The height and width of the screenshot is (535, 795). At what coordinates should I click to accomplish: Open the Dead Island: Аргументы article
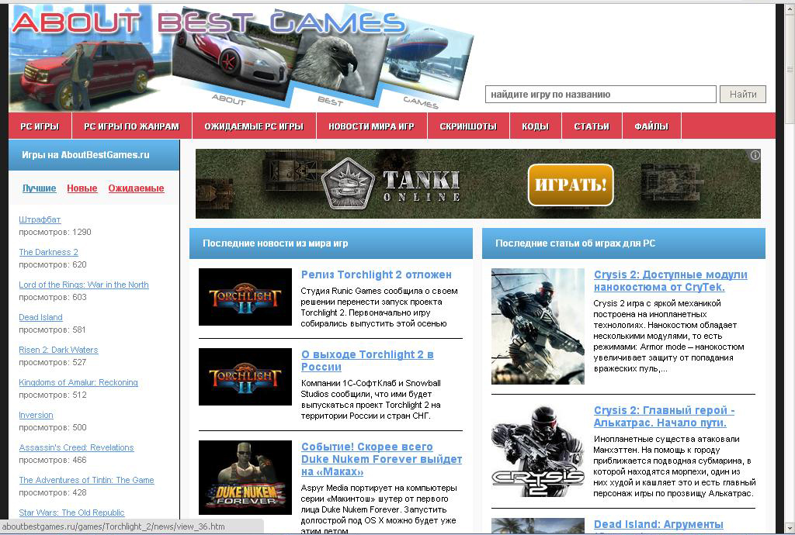[x=658, y=524]
